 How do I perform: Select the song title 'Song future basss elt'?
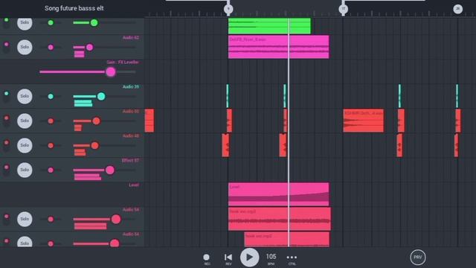tap(74, 8)
